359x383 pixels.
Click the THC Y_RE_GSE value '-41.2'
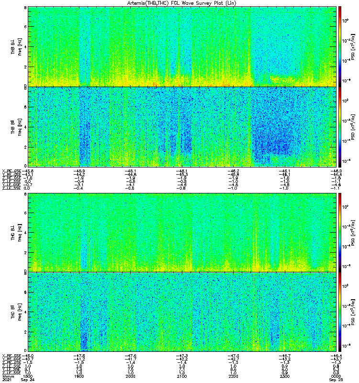coord(79,360)
